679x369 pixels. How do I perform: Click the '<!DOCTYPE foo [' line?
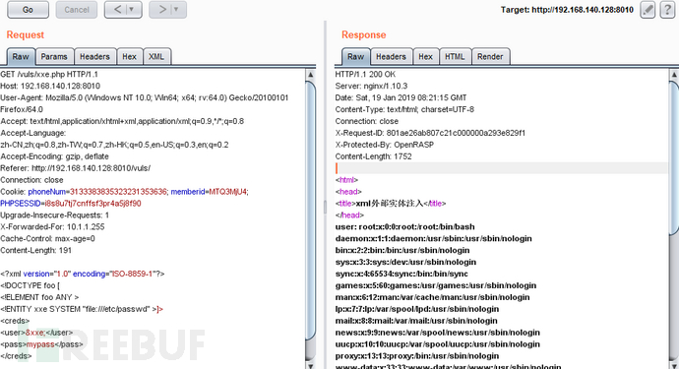[x=30, y=285]
